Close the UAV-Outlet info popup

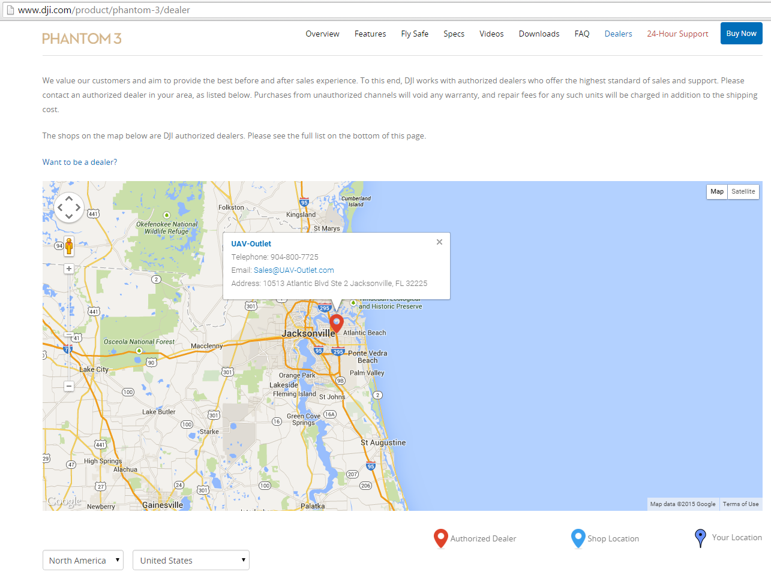[439, 242]
